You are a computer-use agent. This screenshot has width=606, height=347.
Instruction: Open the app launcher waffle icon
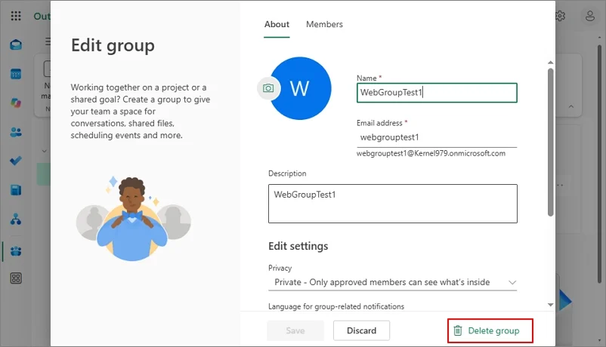coord(16,16)
